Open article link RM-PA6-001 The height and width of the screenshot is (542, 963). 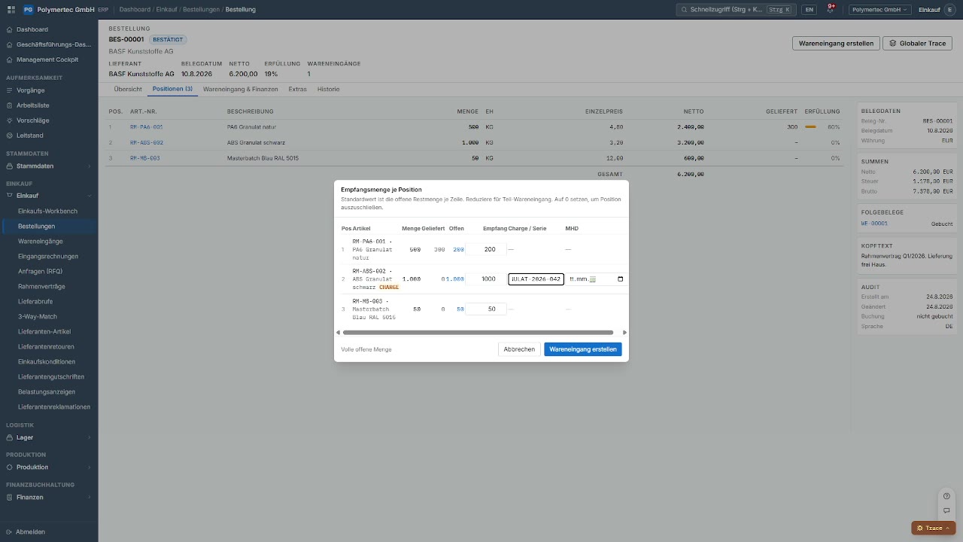146,127
